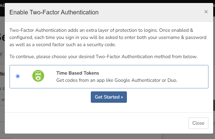Image resolution: width=215 pixels, height=139 pixels.
Task: Click the empty dialog footer area
Action: pyautogui.click(x=96, y=123)
